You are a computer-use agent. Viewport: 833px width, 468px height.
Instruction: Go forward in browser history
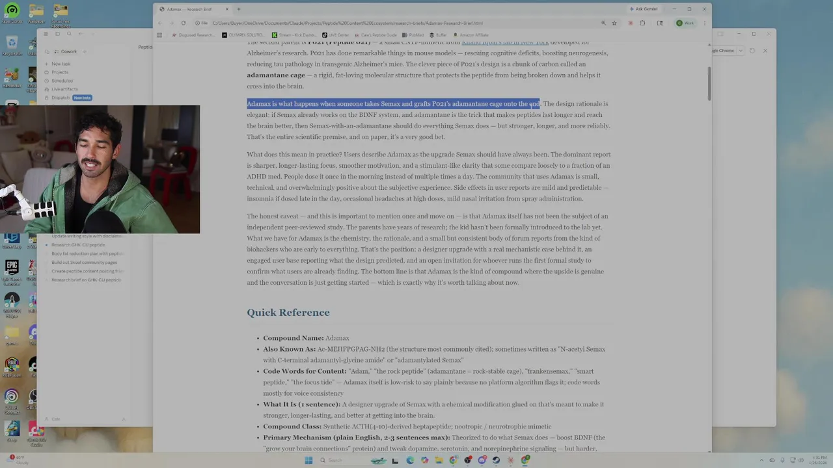tap(171, 23)
